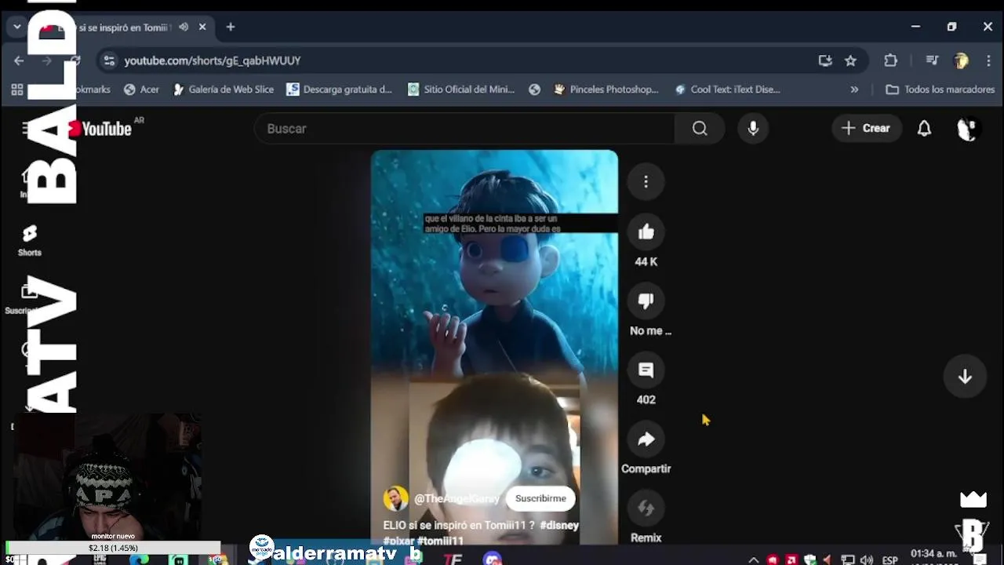The width and height of the screenshot is (1004, 565).
Task: Expand tab search dropdown arrow
Action: 16,27
